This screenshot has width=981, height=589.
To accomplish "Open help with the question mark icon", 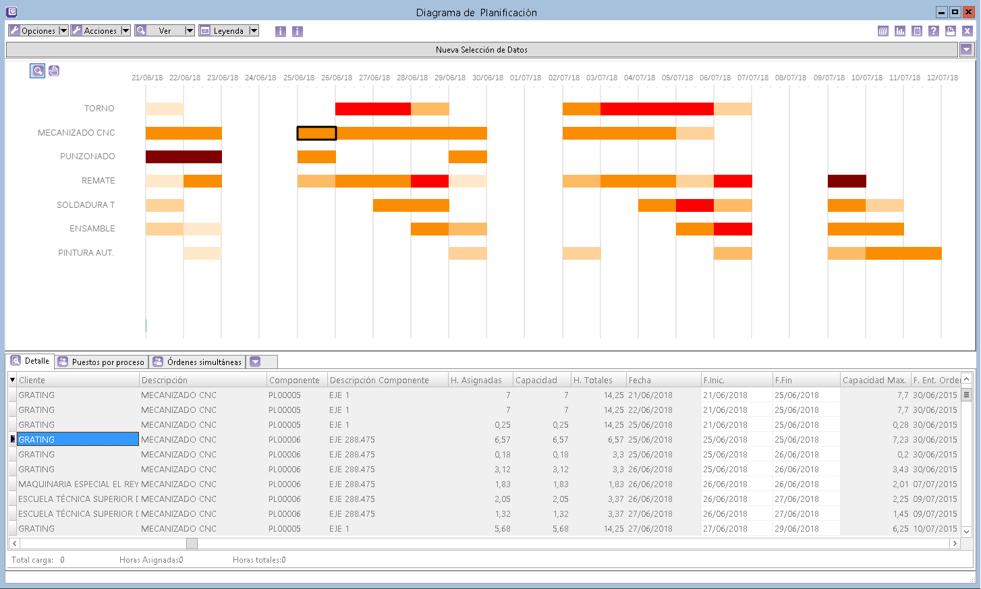I will (934, 31).
